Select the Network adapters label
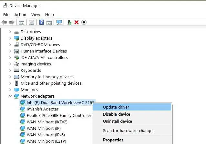The image size is (206, 144). pyautogui.click(x=37, y=96)
